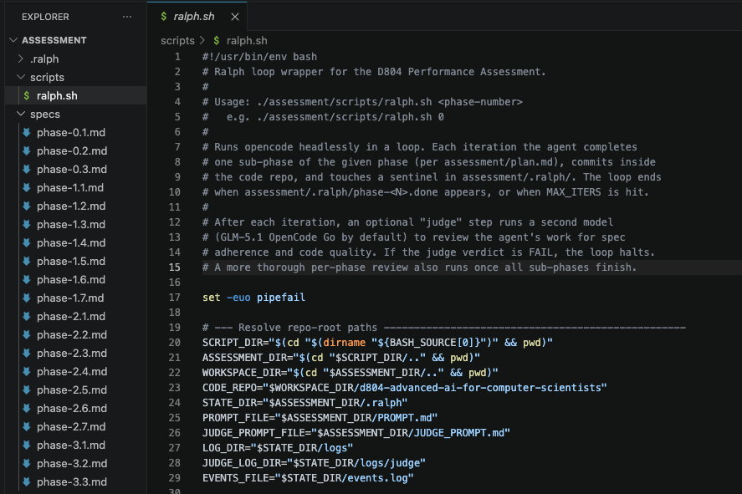Click markdown icon next to phase-2.5.md

coord(27,390)
